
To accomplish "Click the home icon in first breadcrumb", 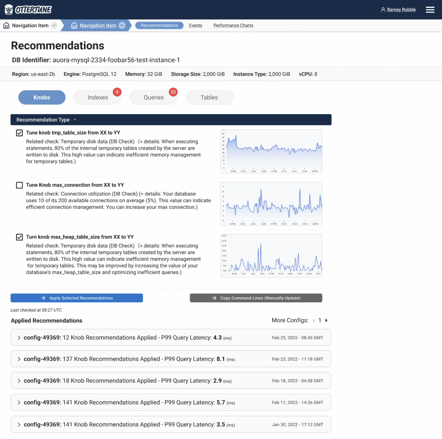I will [x=6, y=25].
